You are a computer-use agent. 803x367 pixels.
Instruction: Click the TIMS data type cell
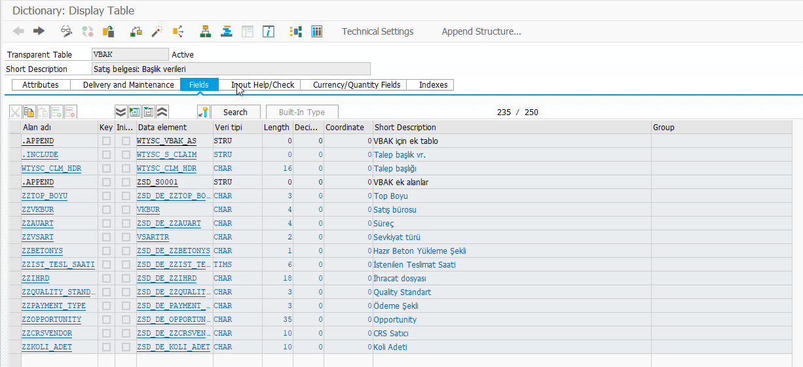click(237, 264)
